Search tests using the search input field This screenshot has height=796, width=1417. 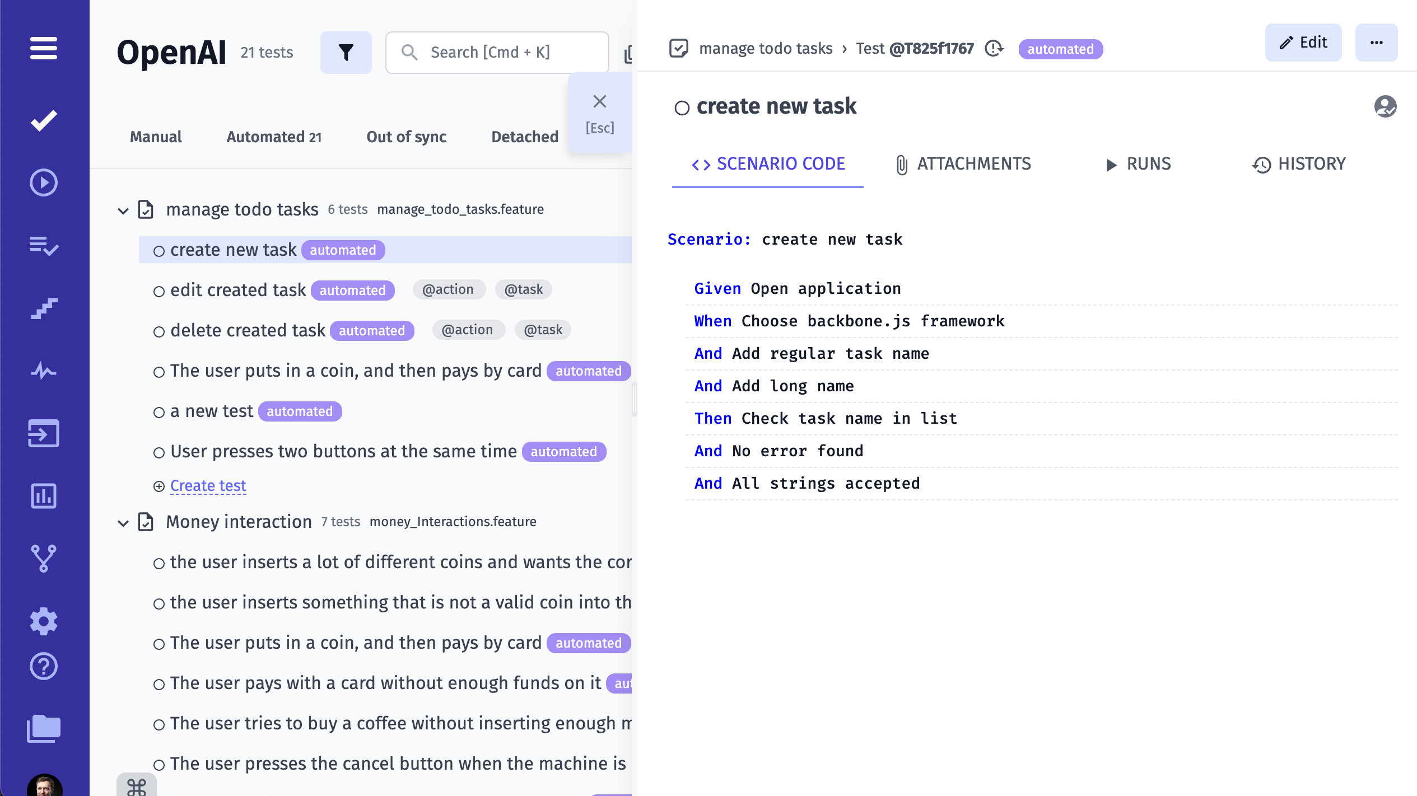(x=497, y=51)
